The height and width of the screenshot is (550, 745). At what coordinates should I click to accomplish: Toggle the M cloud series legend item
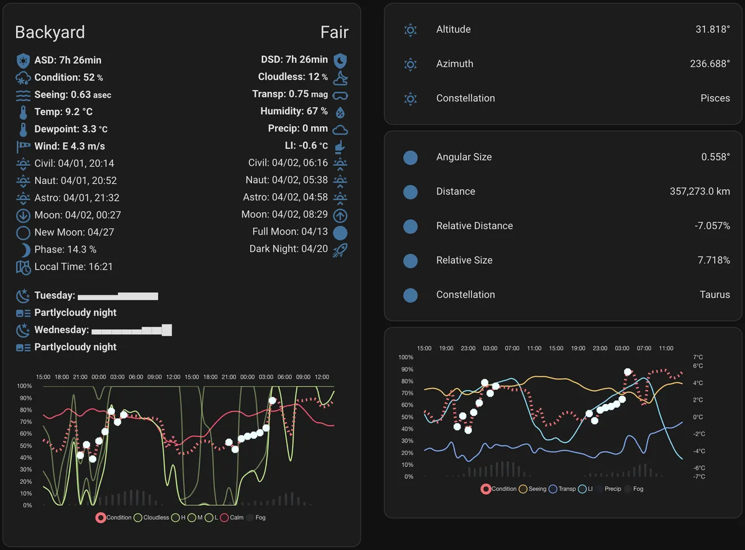(x=195, y=518)
